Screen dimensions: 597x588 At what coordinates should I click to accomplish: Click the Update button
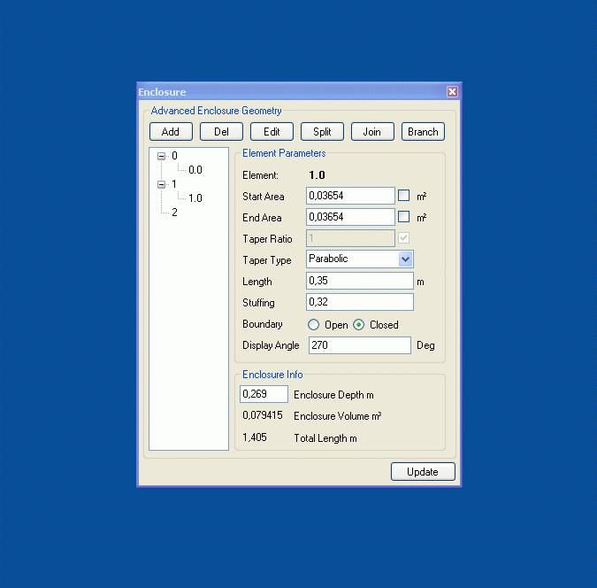(423, 472)
